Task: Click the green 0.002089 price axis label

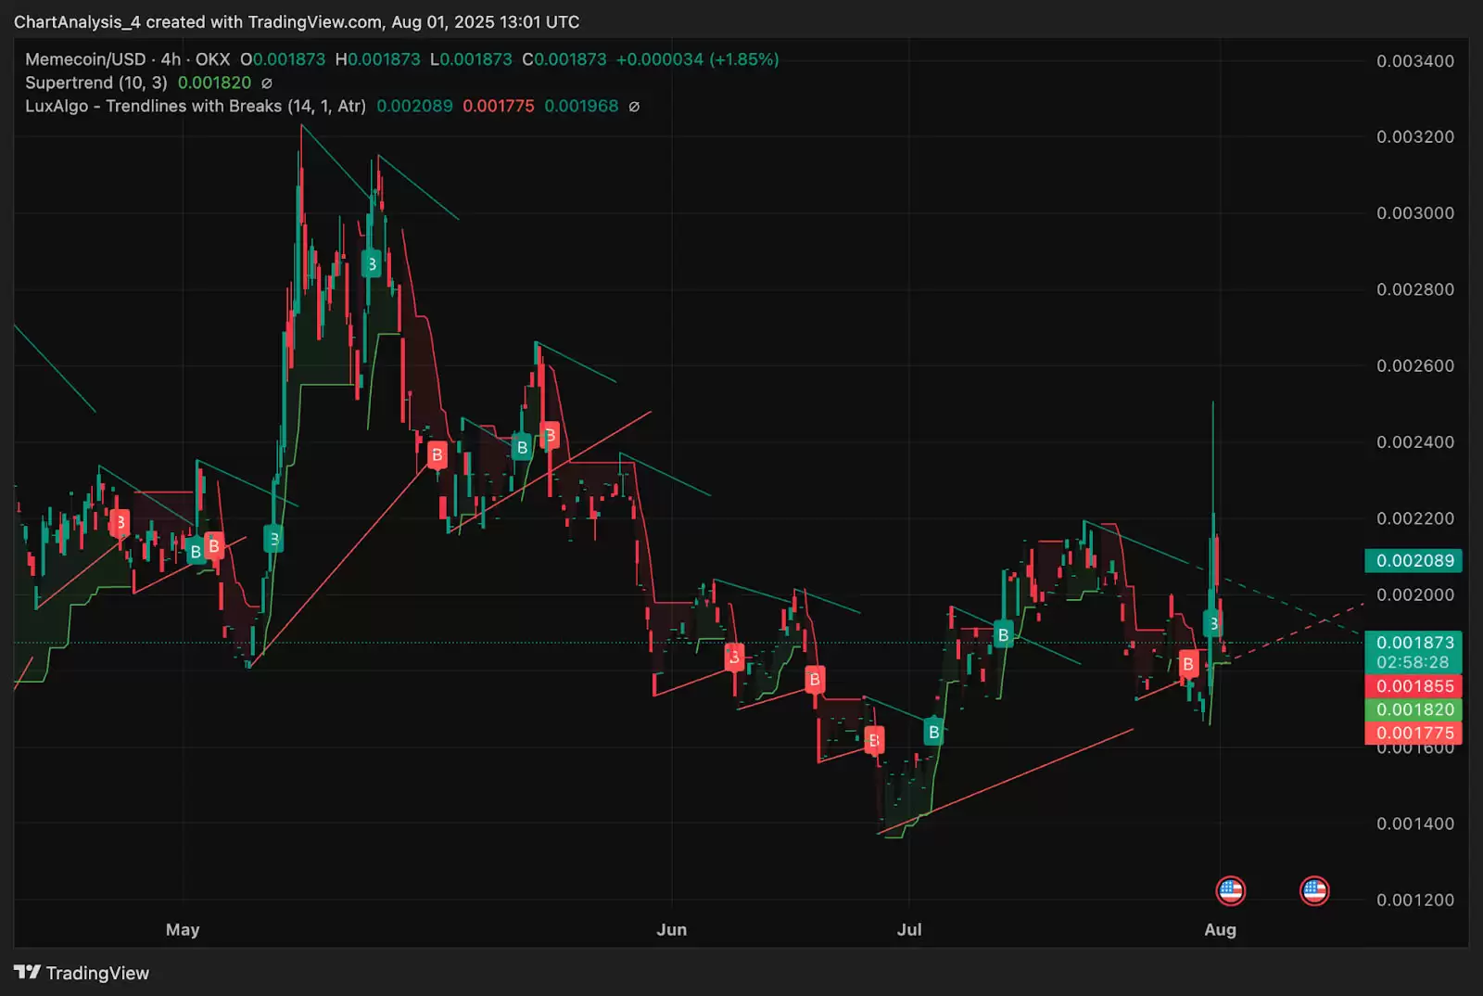Action: (1414, 560)
